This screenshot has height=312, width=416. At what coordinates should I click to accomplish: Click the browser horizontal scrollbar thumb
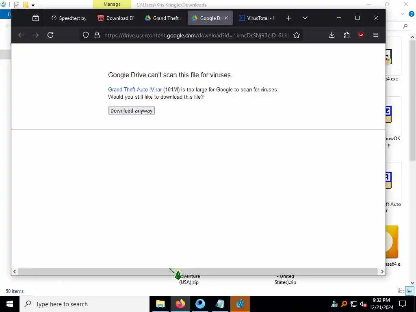coord(198,271)
